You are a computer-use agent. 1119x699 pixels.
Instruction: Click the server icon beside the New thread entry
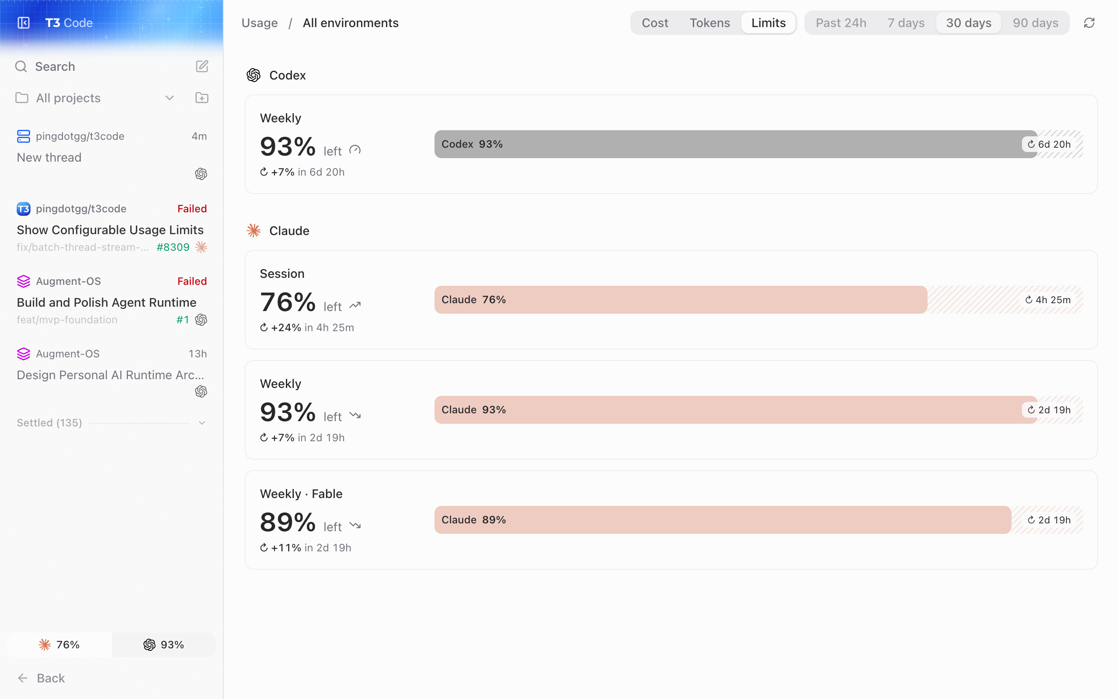coord(24,136)
